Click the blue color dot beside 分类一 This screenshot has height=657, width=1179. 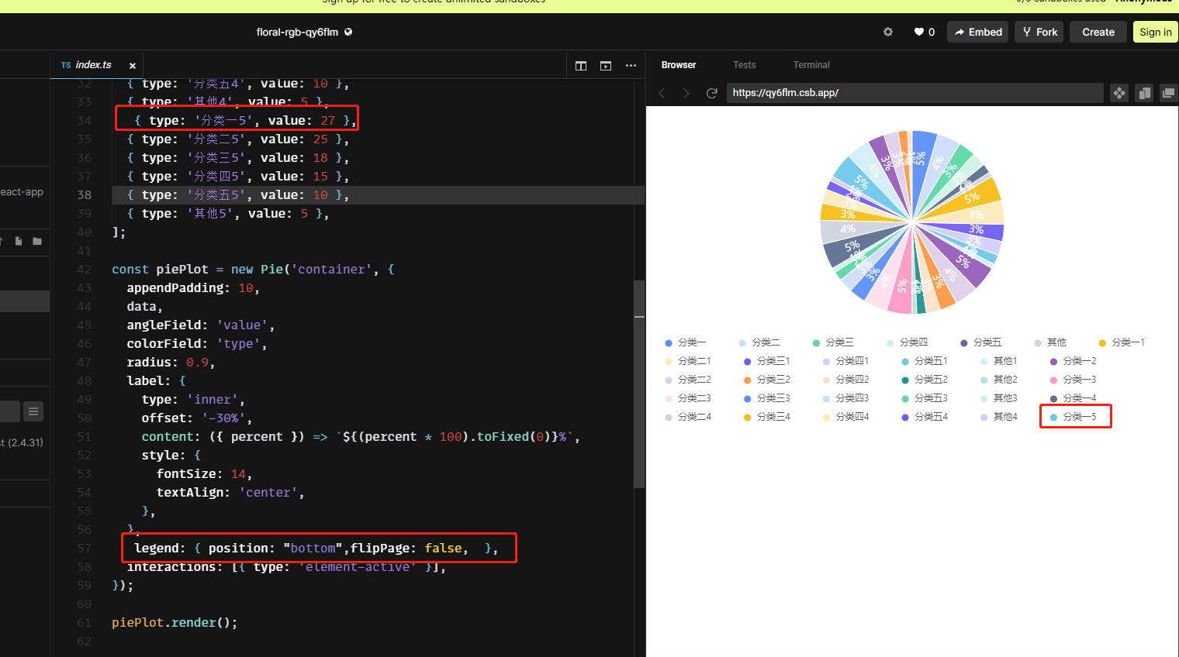(x=668, y=342)
